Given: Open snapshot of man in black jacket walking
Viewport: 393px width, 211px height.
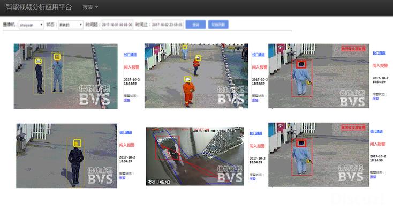Looking at the screenshot, I should [67, 156].
